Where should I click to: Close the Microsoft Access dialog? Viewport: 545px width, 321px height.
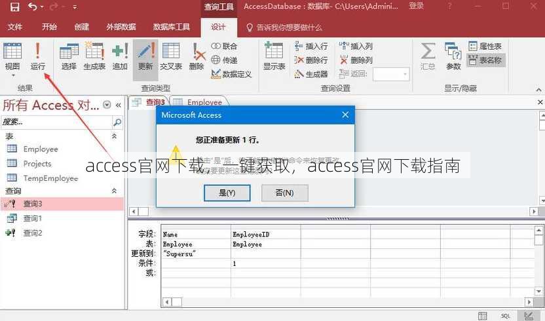click(345, 115)
